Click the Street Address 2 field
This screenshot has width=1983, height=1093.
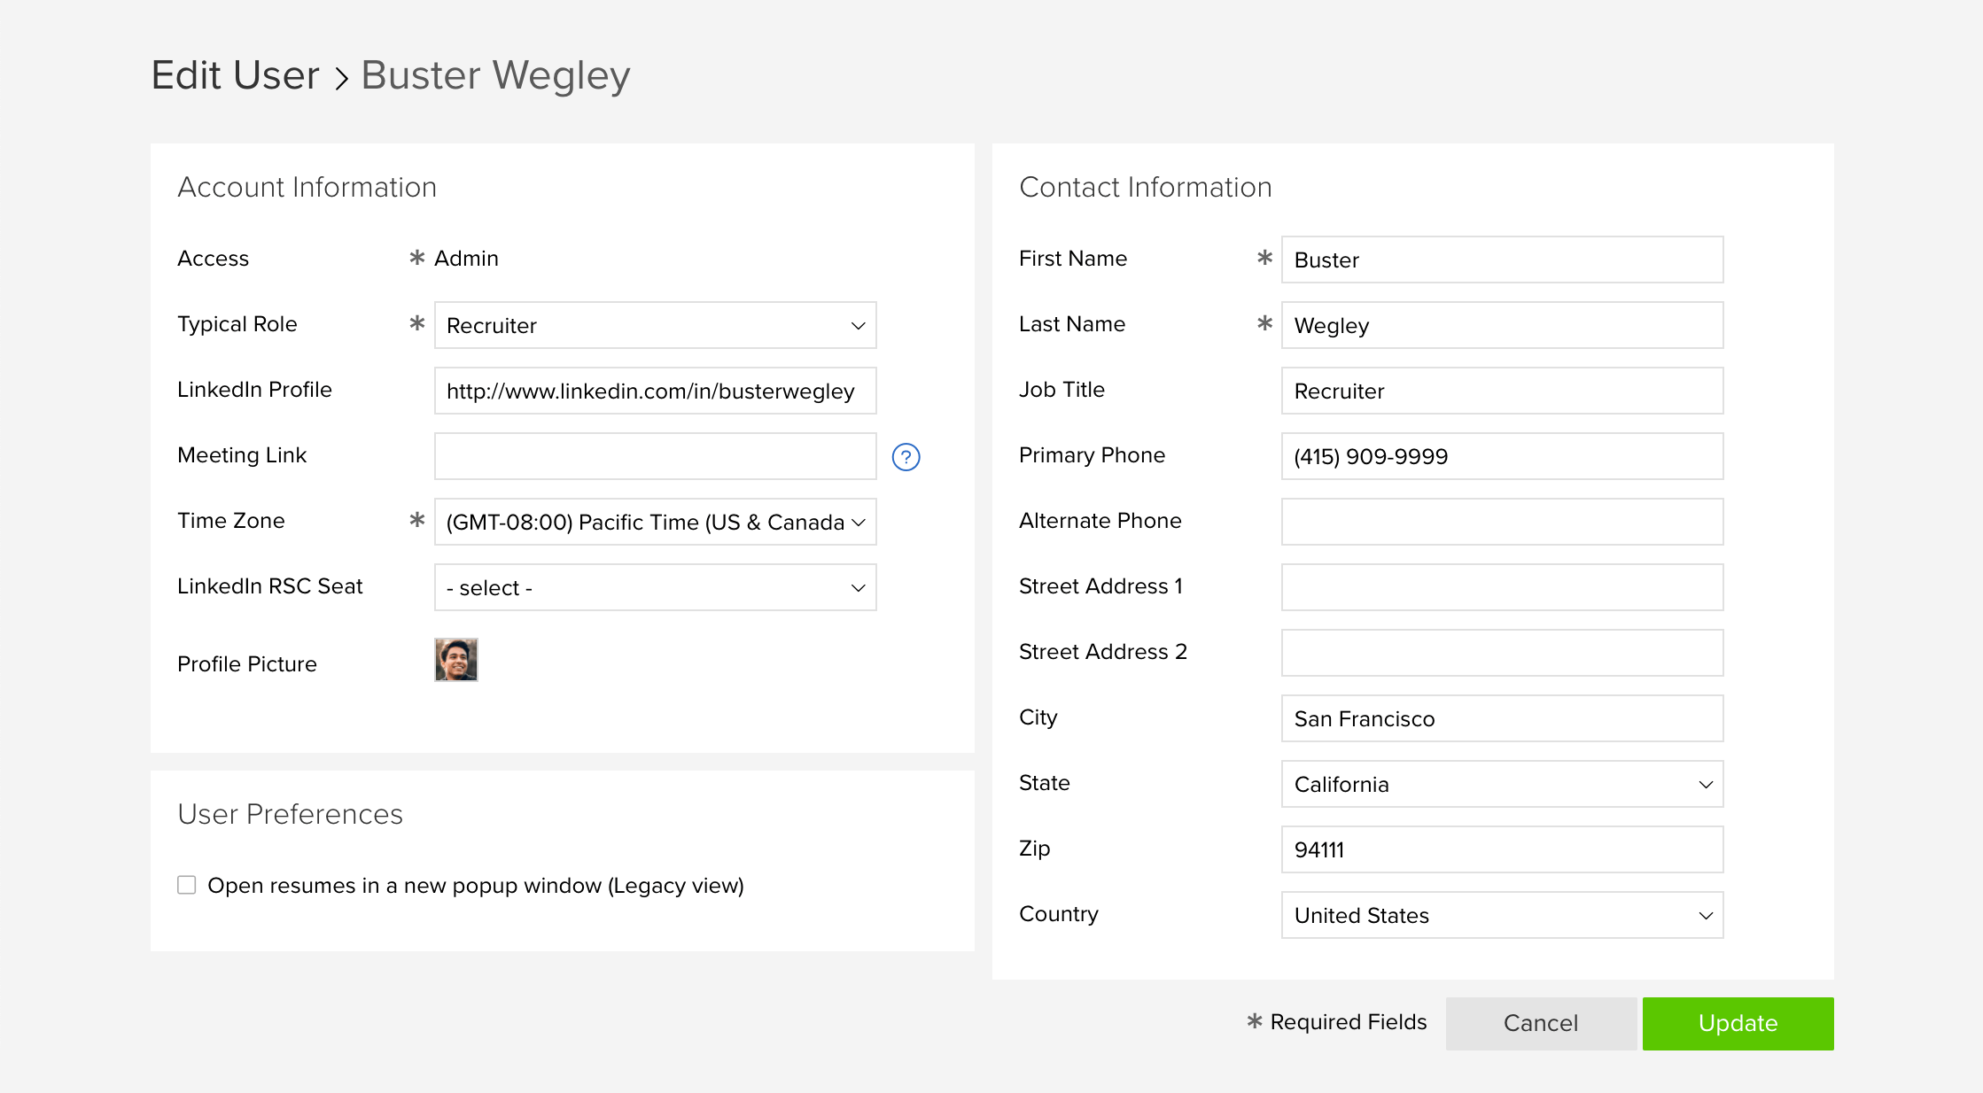pyautogui.click(x=1502, y=653)
